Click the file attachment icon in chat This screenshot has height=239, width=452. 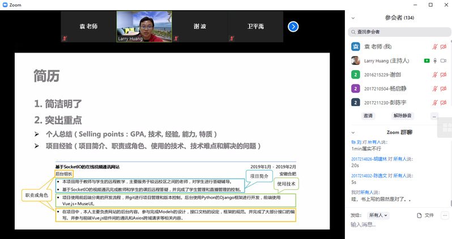point(419,215)
